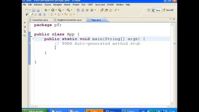Click the Open Task folder icon

pos(106,10)
